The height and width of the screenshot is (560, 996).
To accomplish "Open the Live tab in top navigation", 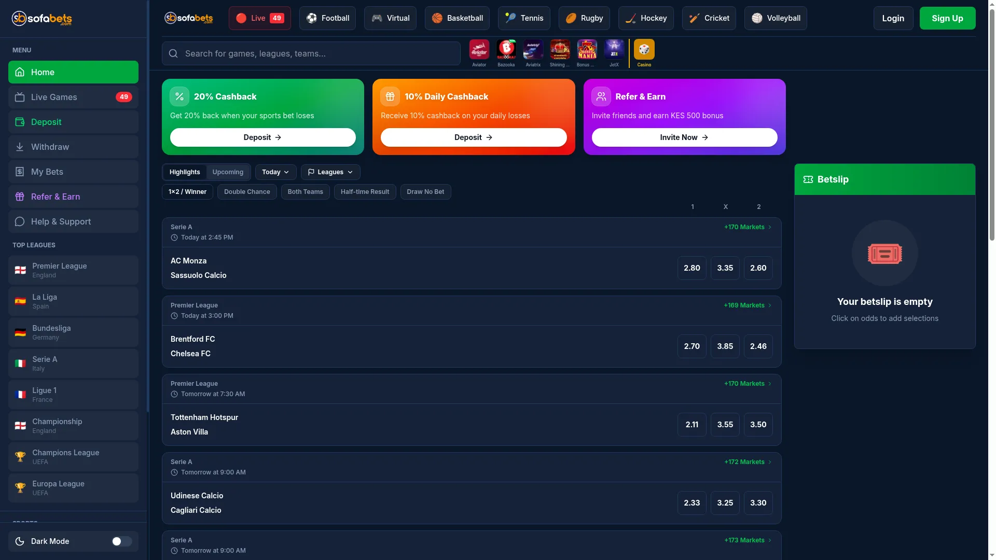I will tap(259, 18).
